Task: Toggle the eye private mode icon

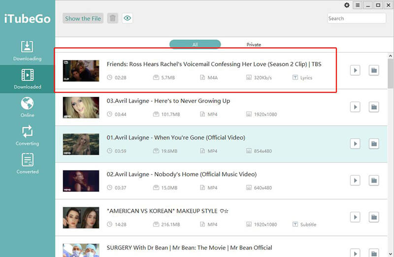Action: (128, 18)
